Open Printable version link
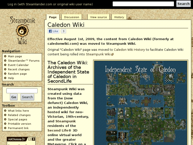The image size is (193, 145). [19, 124]
